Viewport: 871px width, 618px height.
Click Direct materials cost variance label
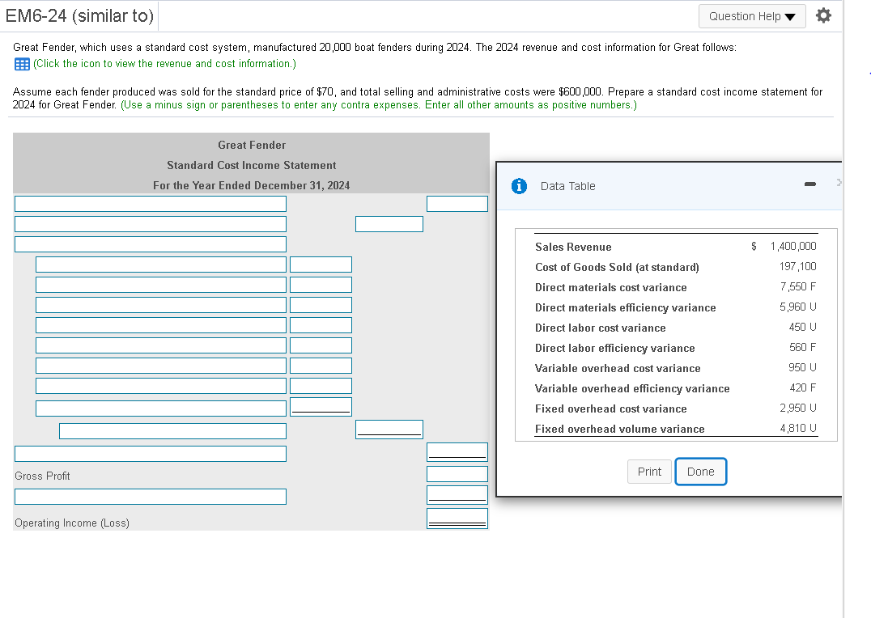tap(611, 288)
